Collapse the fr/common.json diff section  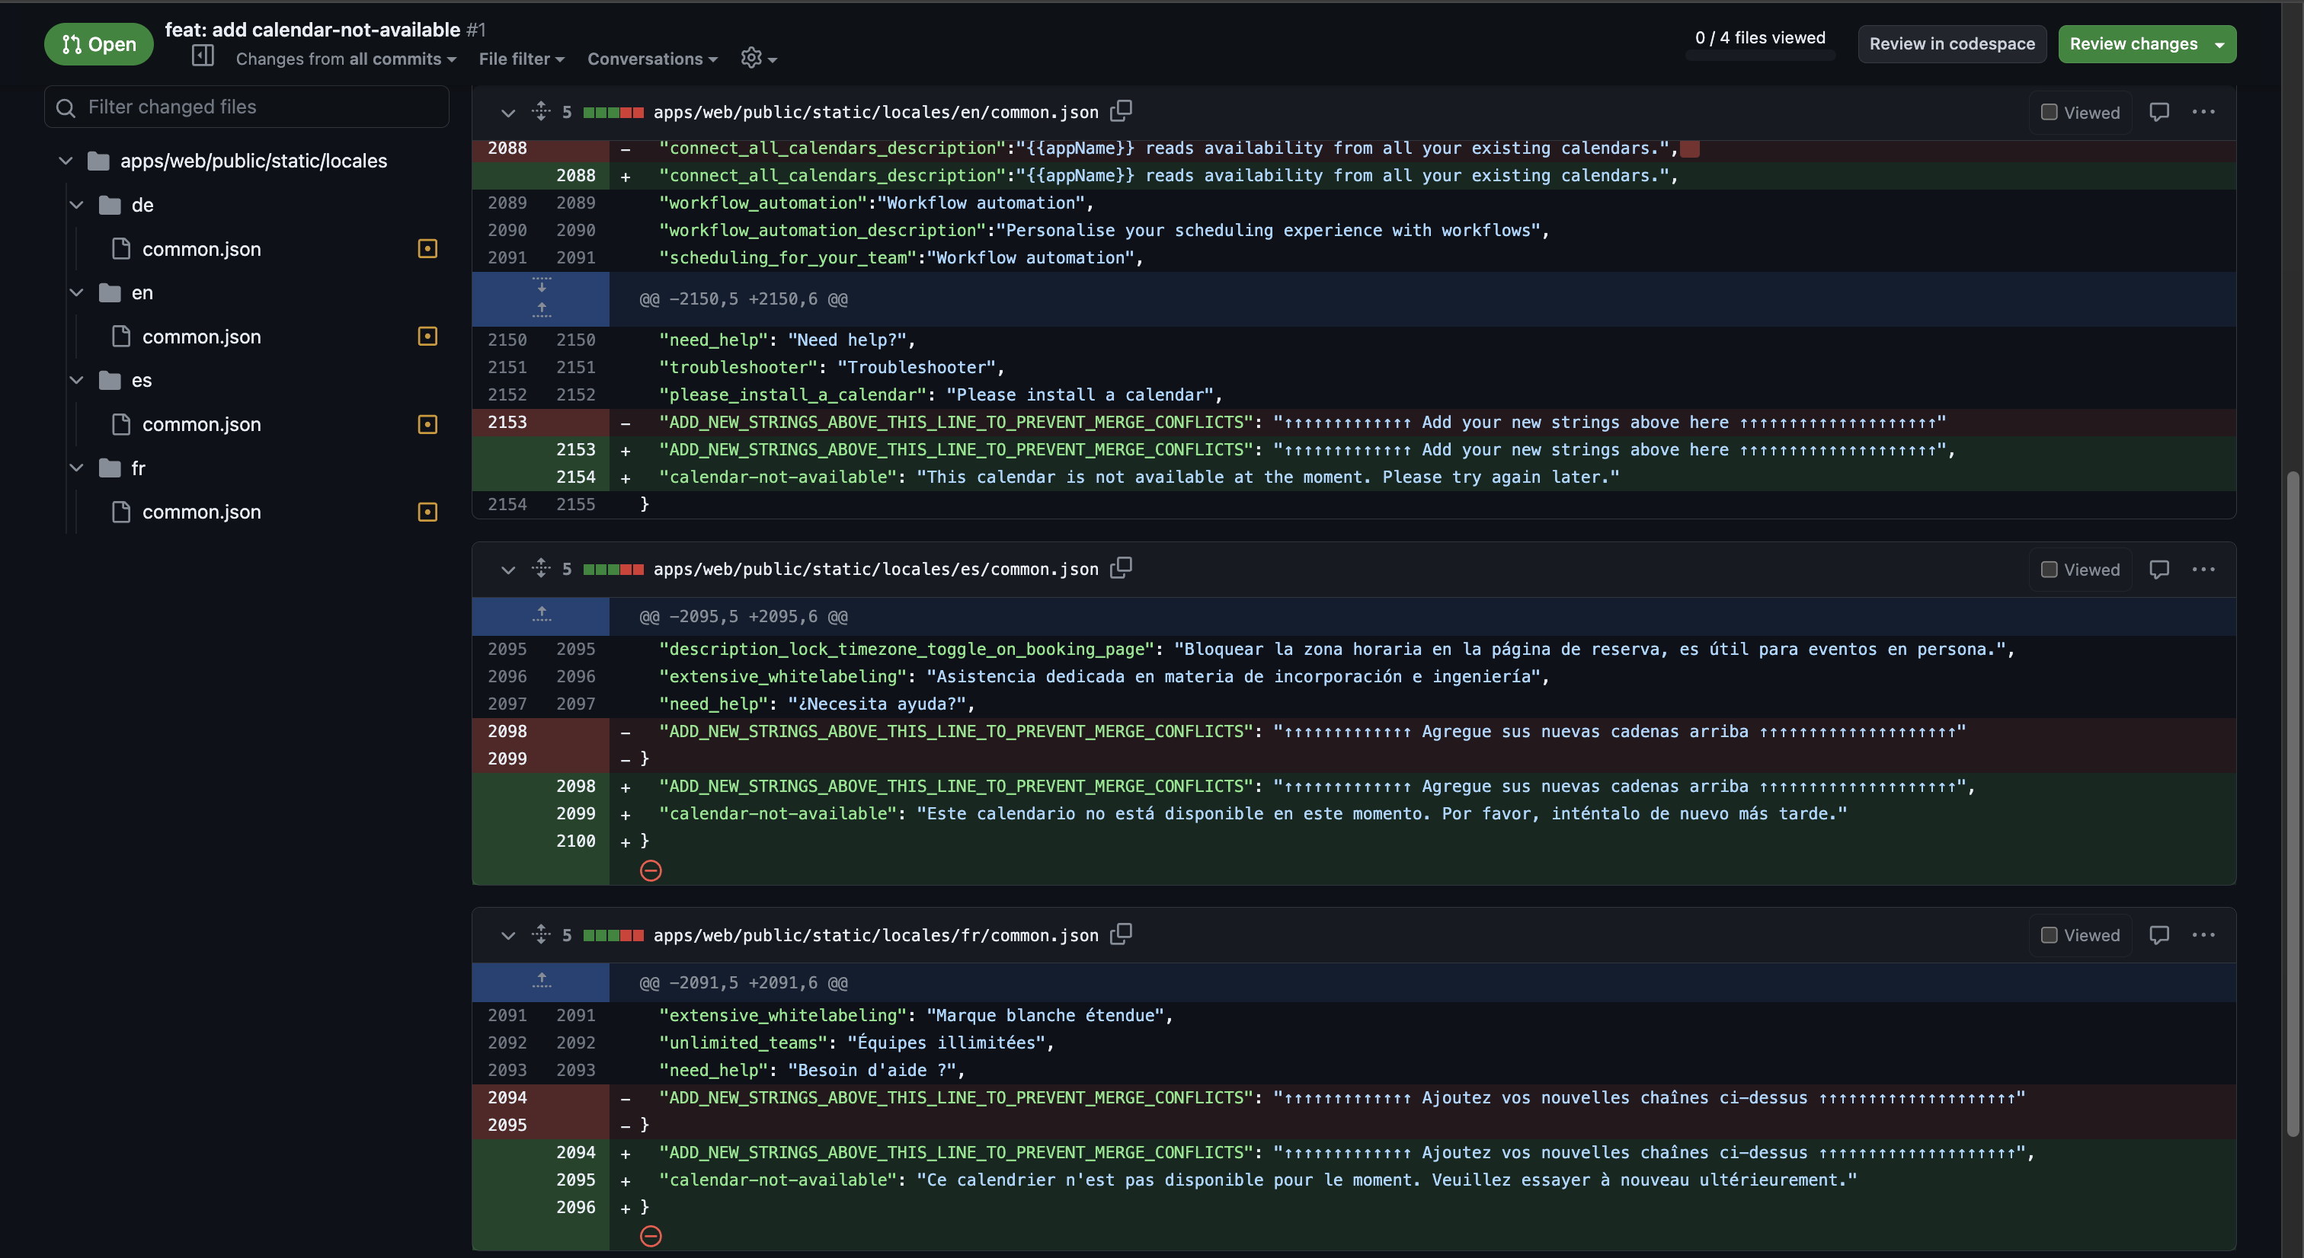tap(508, 935)
